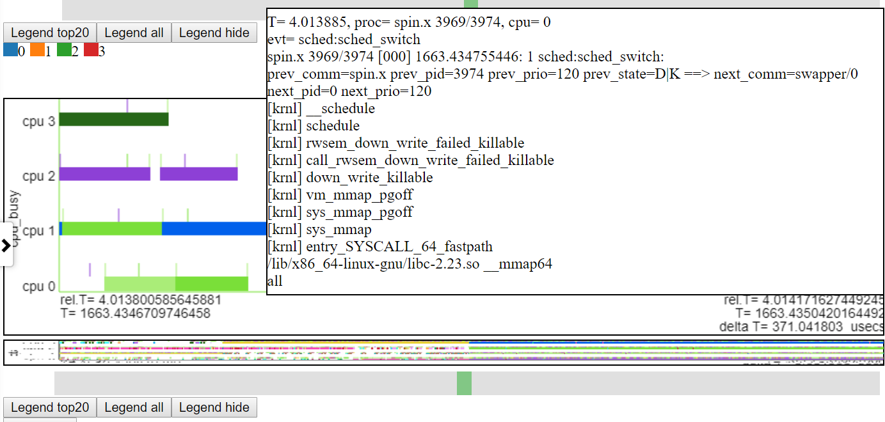
Task: Click 'delta T= 371.041803 usecs' text
Action: coord(801,327)
